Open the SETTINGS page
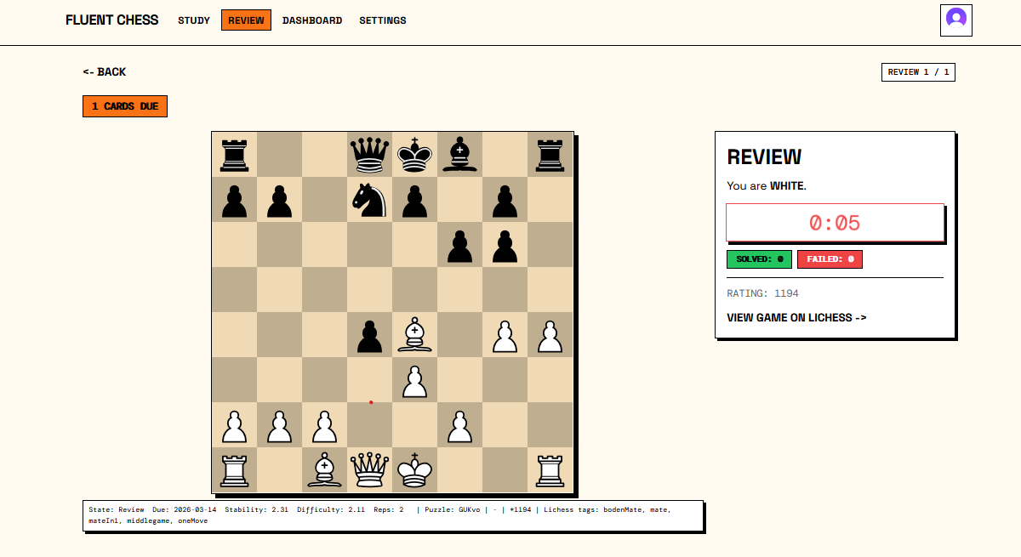This screenshot has width=1021, height=557. [x=383, y=20]
